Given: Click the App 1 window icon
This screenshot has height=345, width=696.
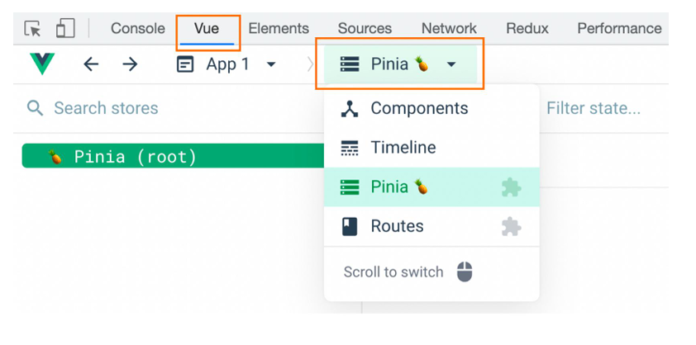Looking at the screenshot, I should (x=185, y=64).
